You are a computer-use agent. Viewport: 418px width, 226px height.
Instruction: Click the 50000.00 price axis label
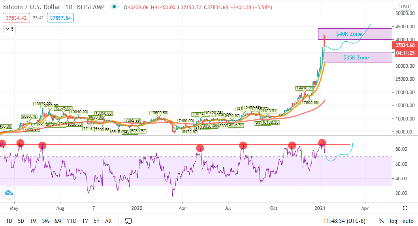[x=405, y=13]
